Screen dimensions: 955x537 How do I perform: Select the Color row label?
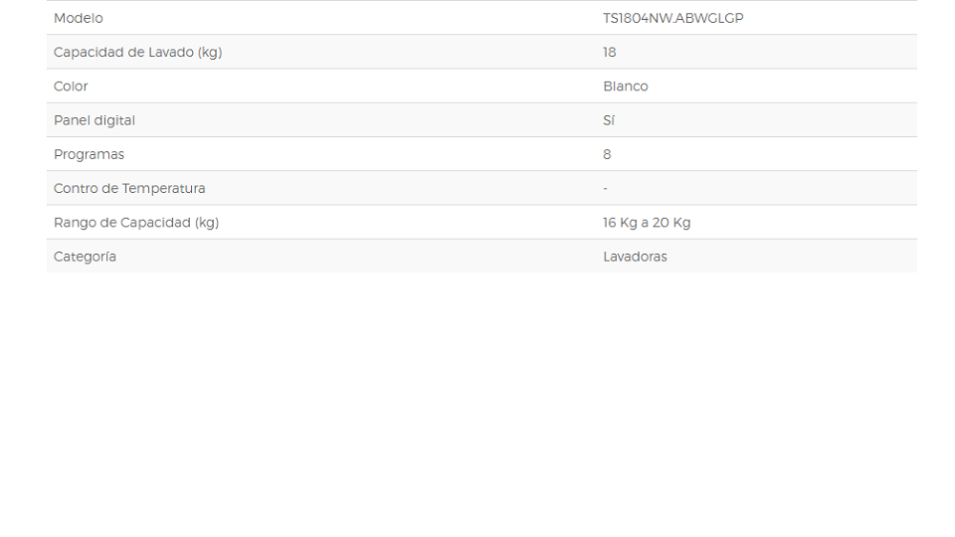tap(71, 87)
